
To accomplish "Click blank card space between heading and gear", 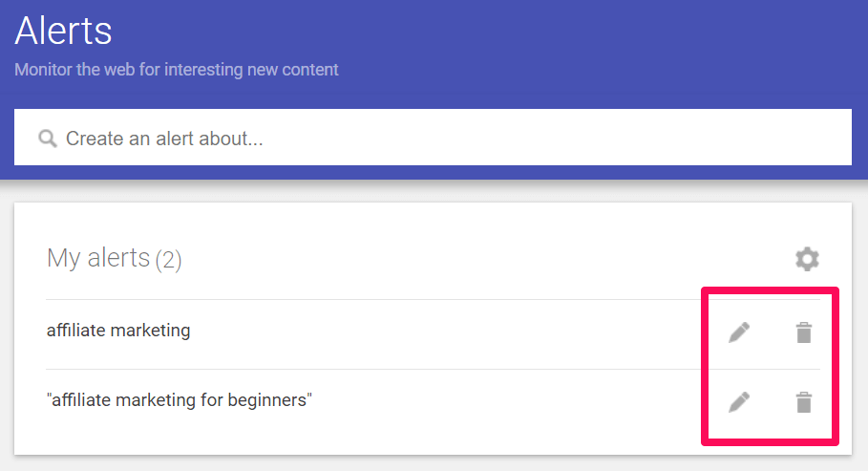I will click(477, 259).
